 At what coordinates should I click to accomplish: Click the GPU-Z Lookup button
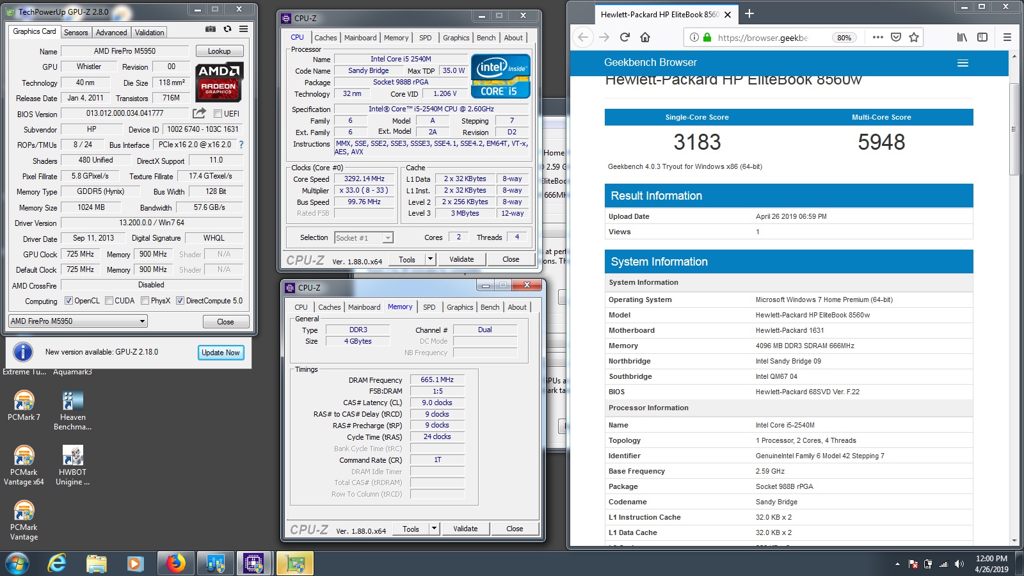(x=219, y=51)
